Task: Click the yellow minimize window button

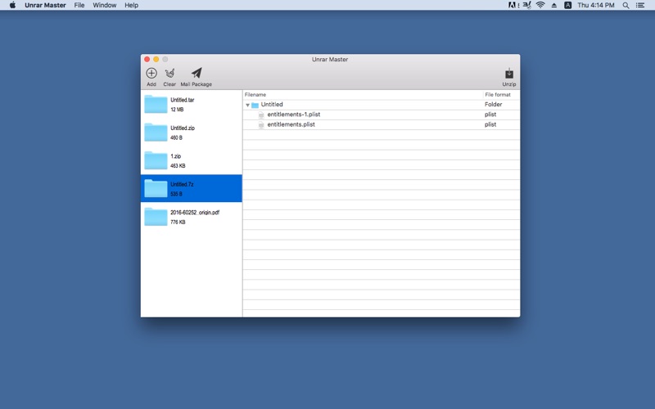Action: click(x=156, y=59)
